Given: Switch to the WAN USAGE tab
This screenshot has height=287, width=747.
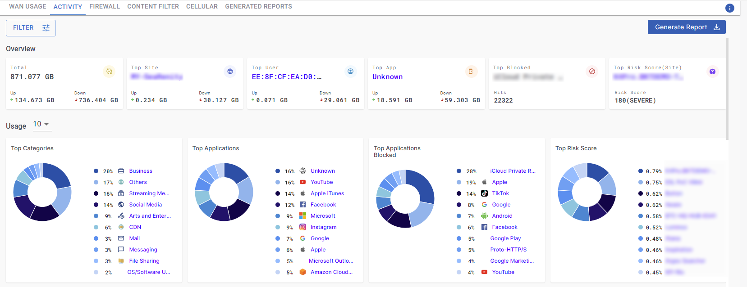Looking at the screenshot, I should coord(27,7).
